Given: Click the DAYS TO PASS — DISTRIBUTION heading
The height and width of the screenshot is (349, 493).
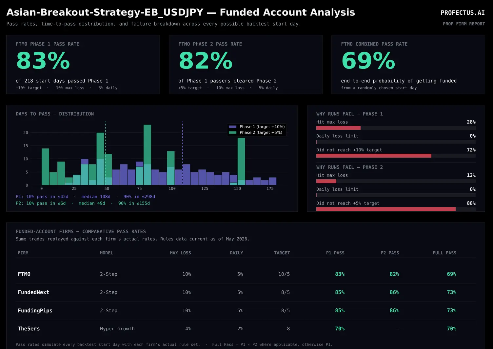Looking at the screenshot, I should (x=55, y=114).
